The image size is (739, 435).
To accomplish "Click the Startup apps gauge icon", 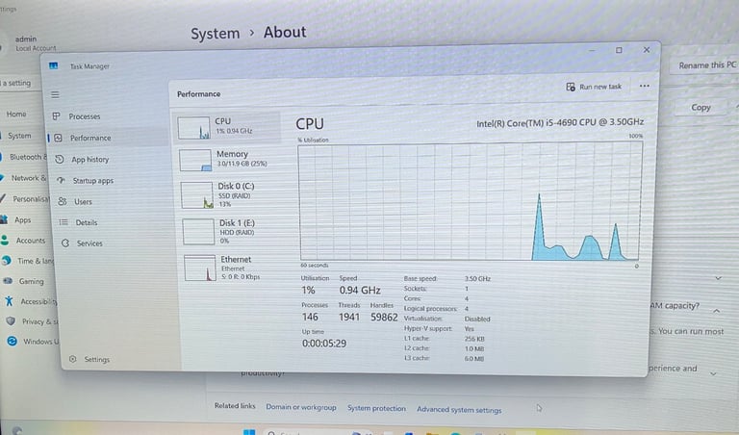I will (x=61, y=180).
